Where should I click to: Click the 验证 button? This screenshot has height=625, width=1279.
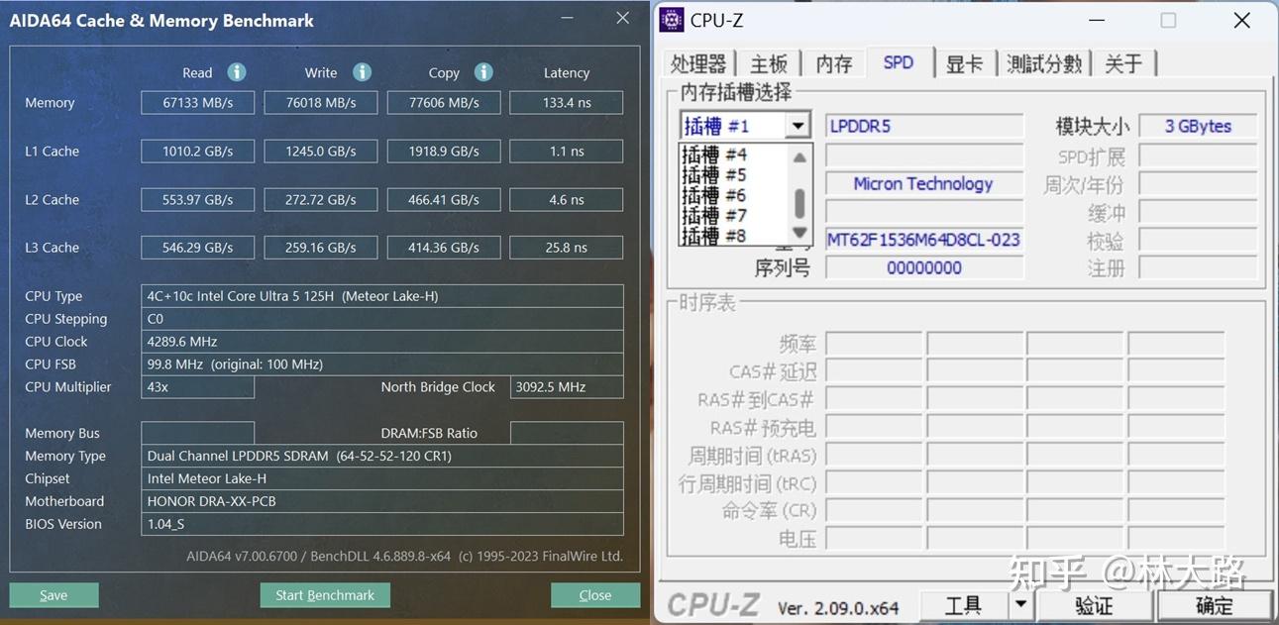click(1094, 604)
